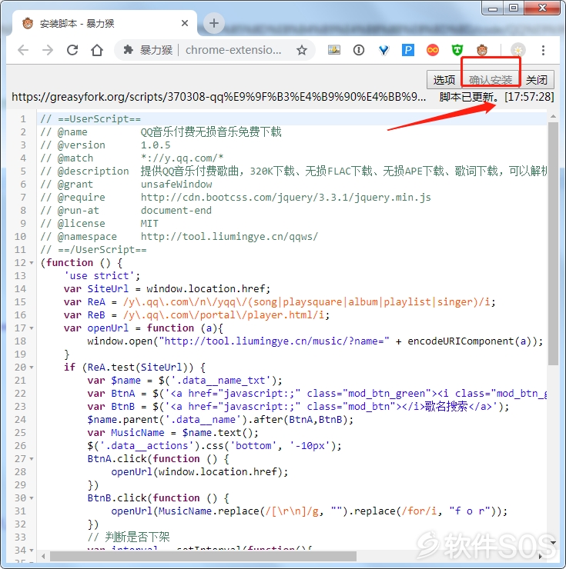
Task: Click the 'use strict' line
Action: pyautogui.click(x=102, y=276)
